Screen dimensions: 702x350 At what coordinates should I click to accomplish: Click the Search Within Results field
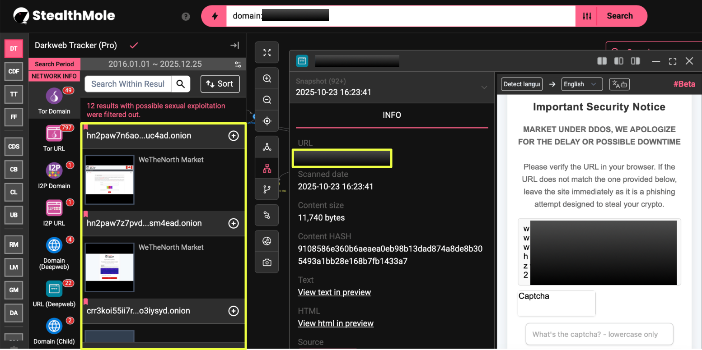point(128,84)
